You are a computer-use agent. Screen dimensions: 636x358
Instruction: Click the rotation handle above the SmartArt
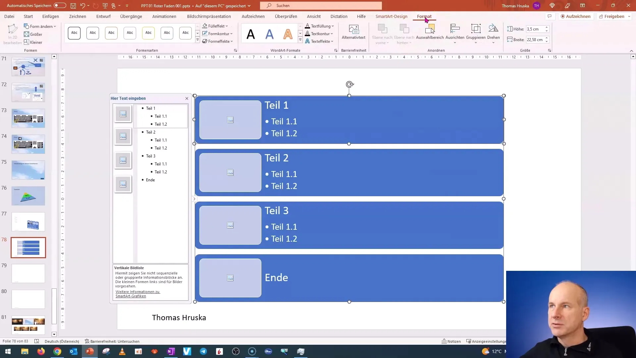[x=349, y=85]
